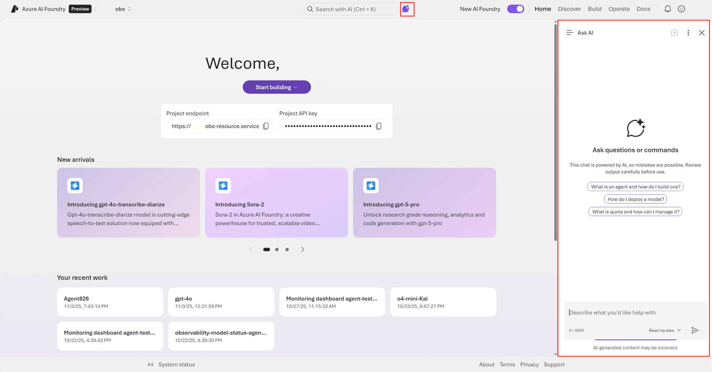Open the Operate tab
Image resolution: width=712 pixels, height=372 pixels.
click(x=619, y=9)
